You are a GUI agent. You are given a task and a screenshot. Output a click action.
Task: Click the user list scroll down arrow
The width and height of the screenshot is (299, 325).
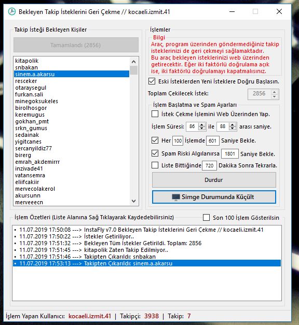(x=134, y=201)
